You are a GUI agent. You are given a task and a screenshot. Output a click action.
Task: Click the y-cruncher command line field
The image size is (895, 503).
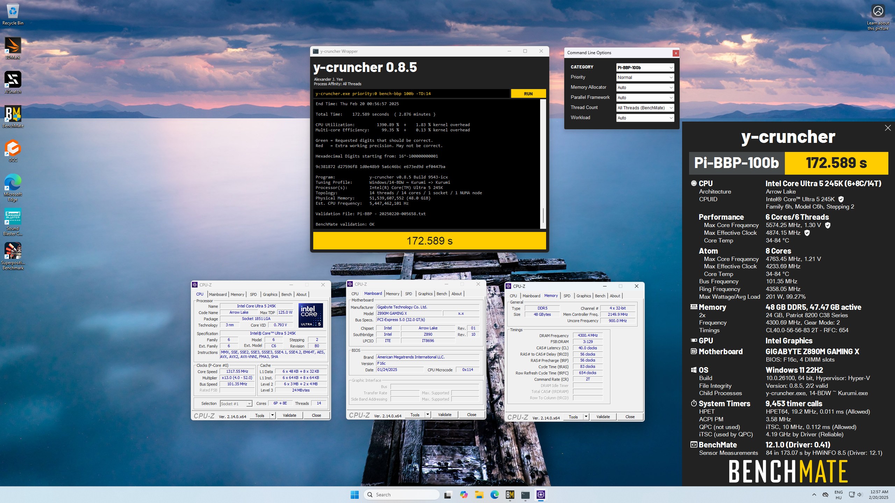[411, 94]
